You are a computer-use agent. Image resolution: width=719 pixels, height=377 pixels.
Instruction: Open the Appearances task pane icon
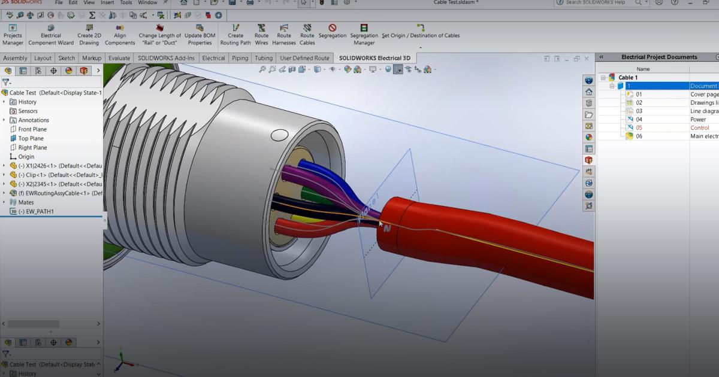pos(589,137)
